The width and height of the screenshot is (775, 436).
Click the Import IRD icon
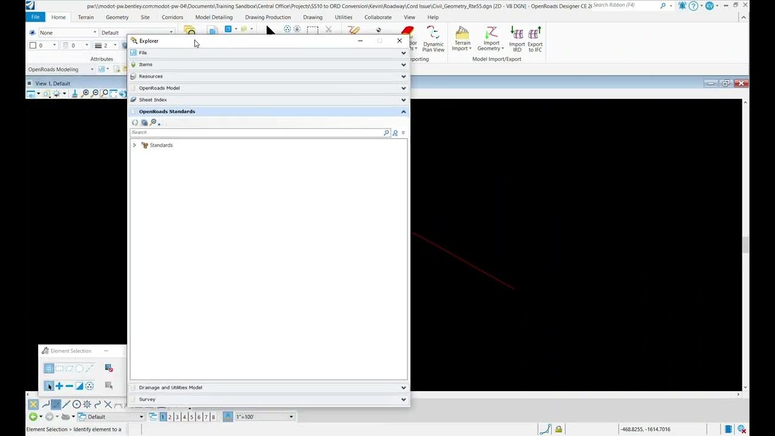(x=517, y=38)
